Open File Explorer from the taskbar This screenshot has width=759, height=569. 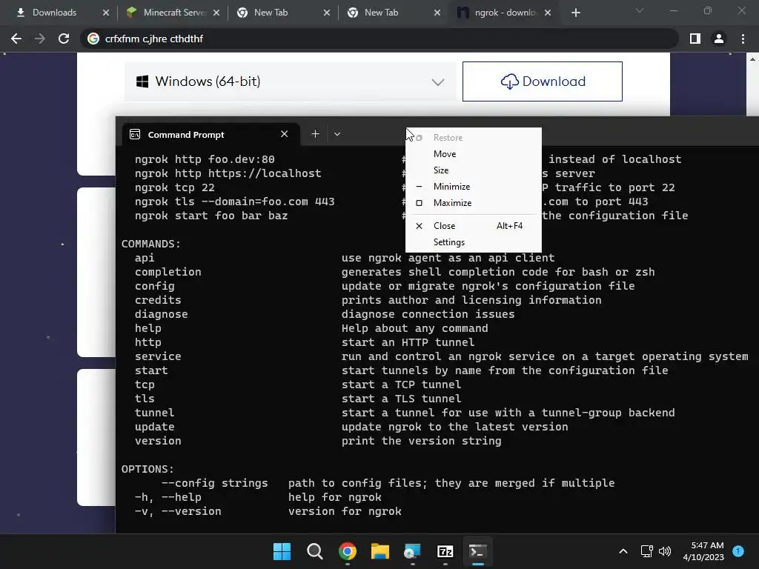click(380, 551)
